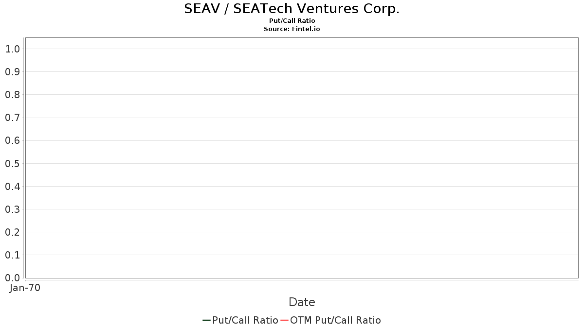The width and height of the screenshot is (584, 328).
Task: Select the 0.7 y-axis tick label
Action: (12, 118)
